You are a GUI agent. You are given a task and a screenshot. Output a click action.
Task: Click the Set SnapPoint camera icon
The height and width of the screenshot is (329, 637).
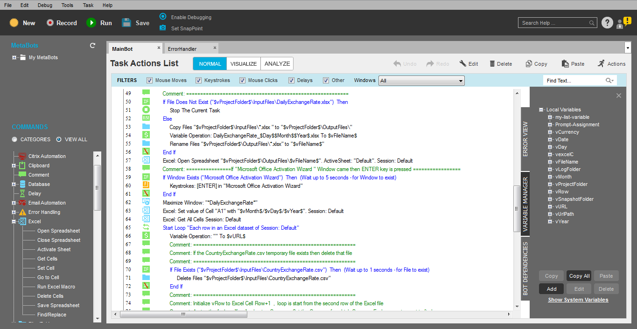[163, 28]
